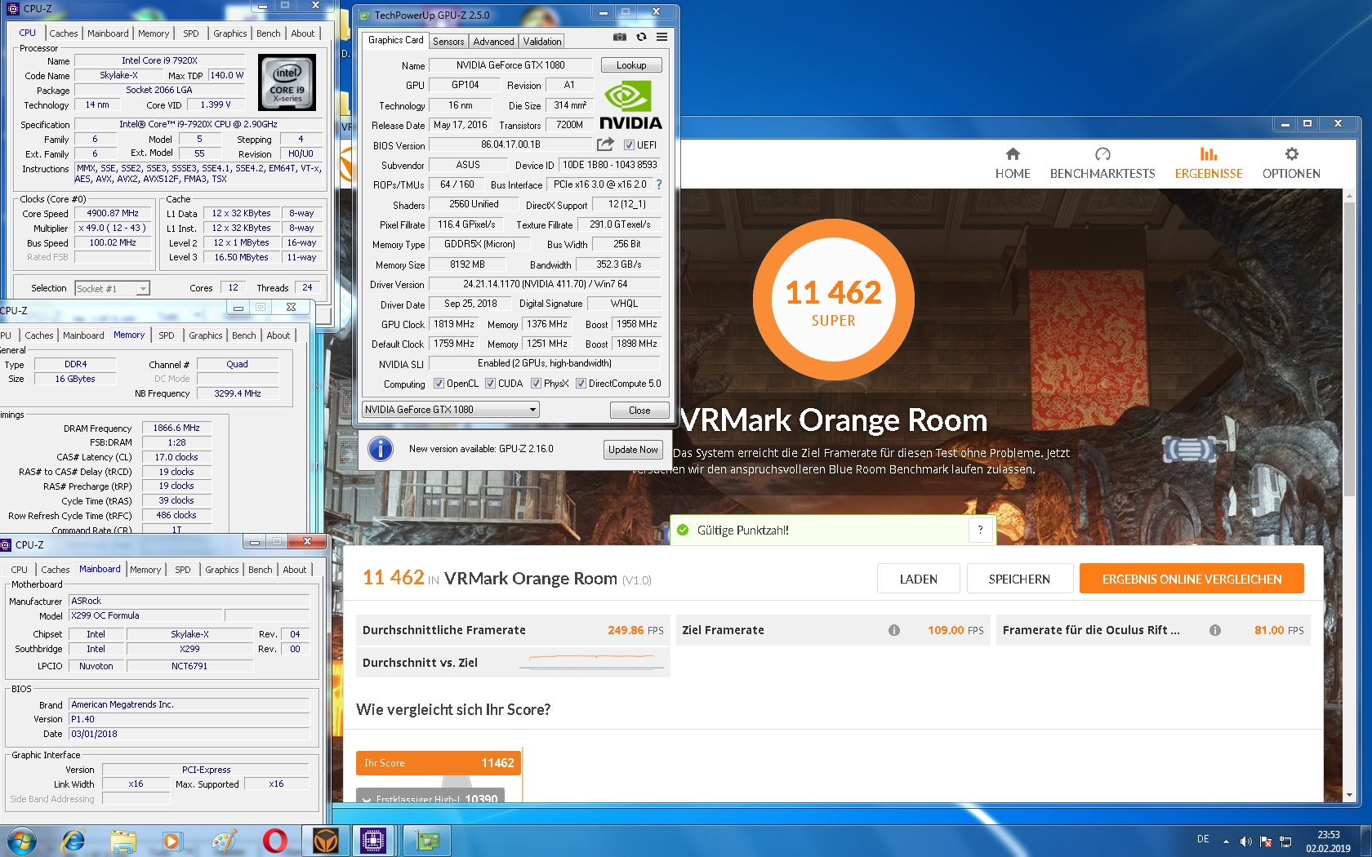
Task: Click the Close button in GPU-Z
Action: 639,411
